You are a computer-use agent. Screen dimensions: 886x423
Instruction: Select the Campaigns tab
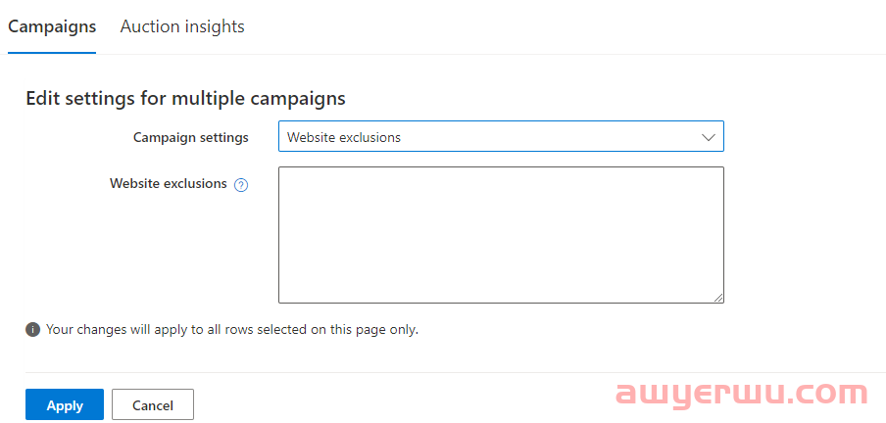click(x=52, y=26)
